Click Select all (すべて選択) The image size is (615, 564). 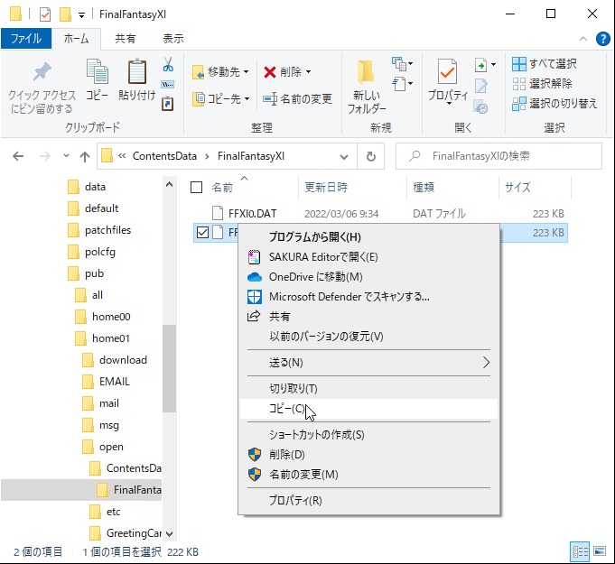545,63
